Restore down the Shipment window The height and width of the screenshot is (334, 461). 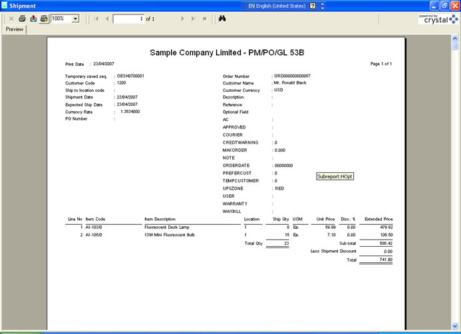click(x=444, y=5)
